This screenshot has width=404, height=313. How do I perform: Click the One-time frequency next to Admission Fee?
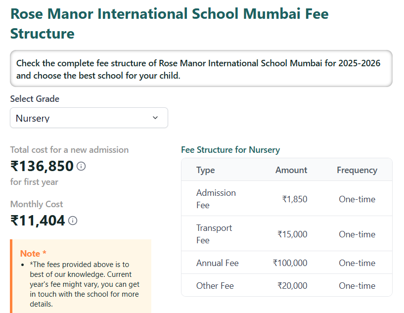[357, 199]
